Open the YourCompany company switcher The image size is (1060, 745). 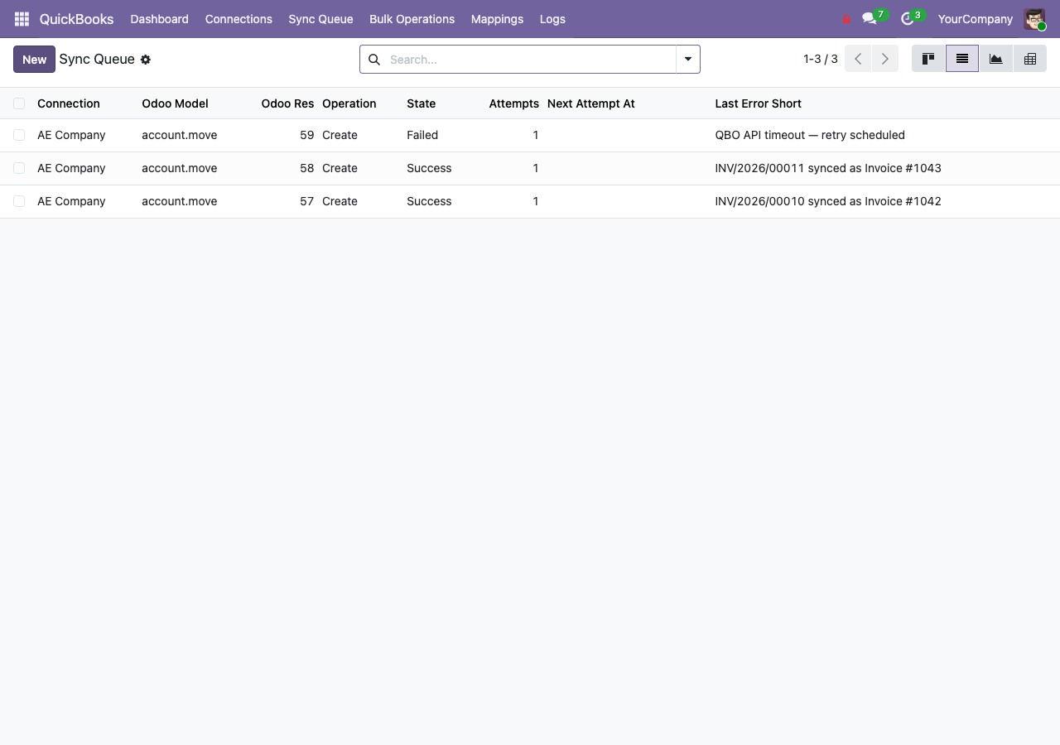[975, 19]
